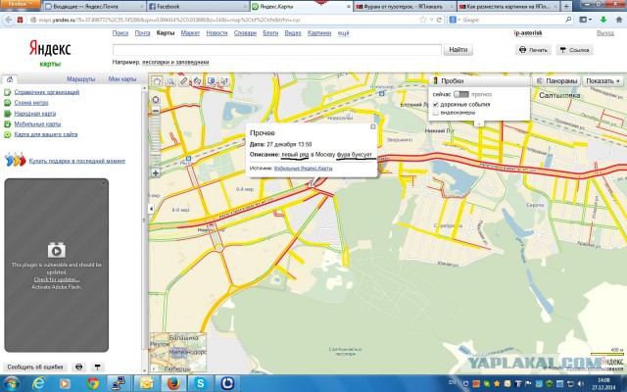Image resolution: width=627 pixels, height=392 pixels.
Task: Click the printer icon at sidebar bottom
Action: coord(79,367)
